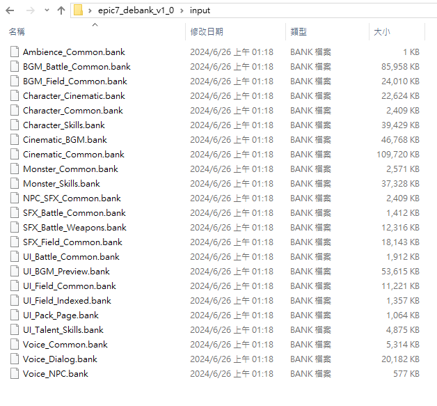
Task: Select Ambience_Common.bank file icon
Action: (15, 52)
